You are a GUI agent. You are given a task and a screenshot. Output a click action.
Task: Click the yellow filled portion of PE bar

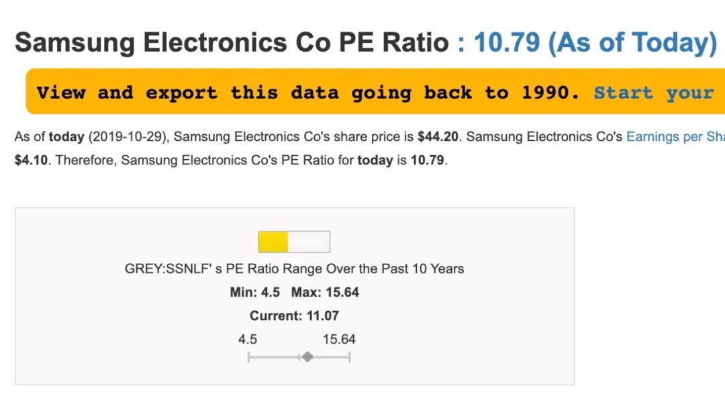coord(273,242)
